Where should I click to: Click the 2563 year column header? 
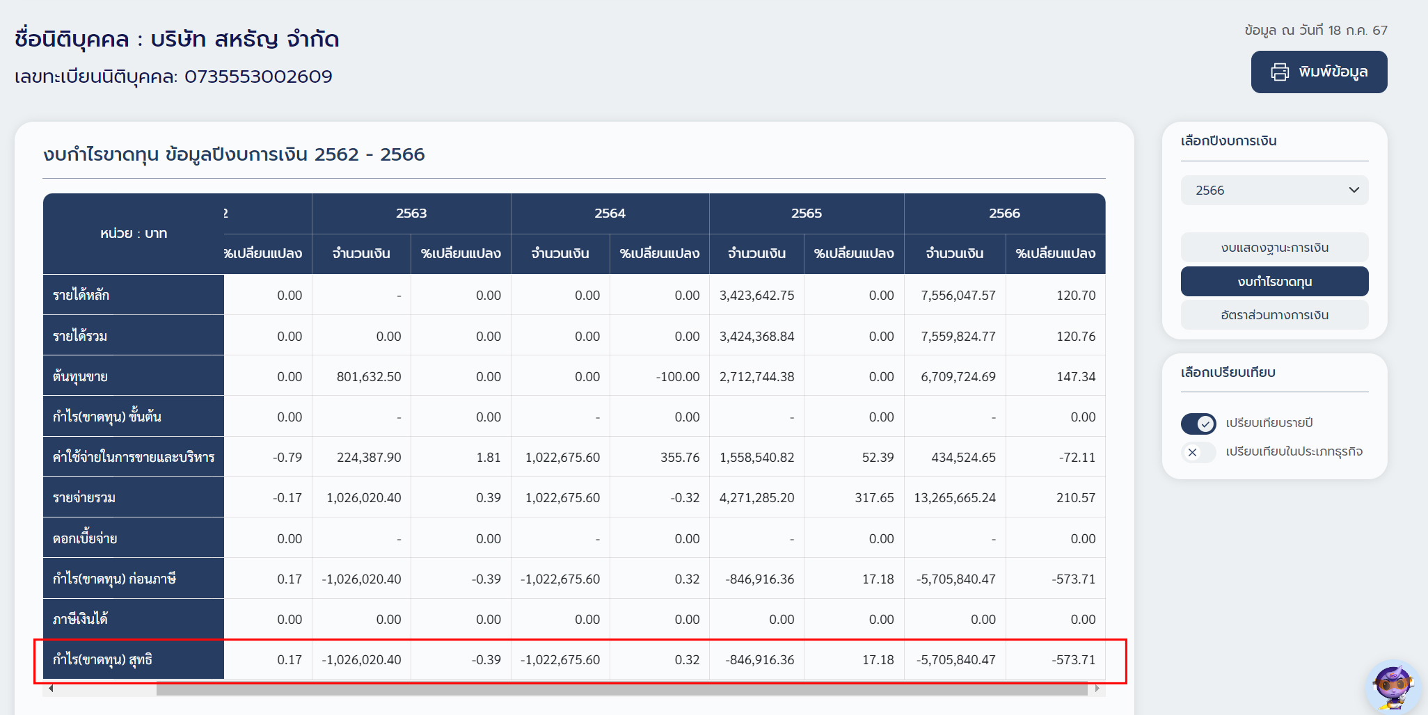(x=411, y=214)
